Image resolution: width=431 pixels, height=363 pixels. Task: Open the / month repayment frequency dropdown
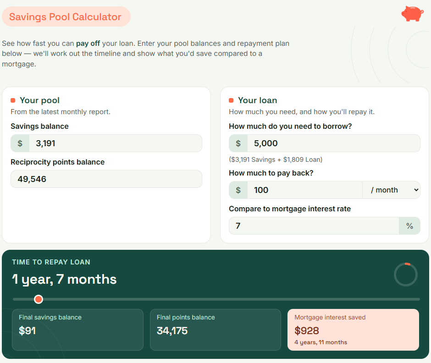392,190
